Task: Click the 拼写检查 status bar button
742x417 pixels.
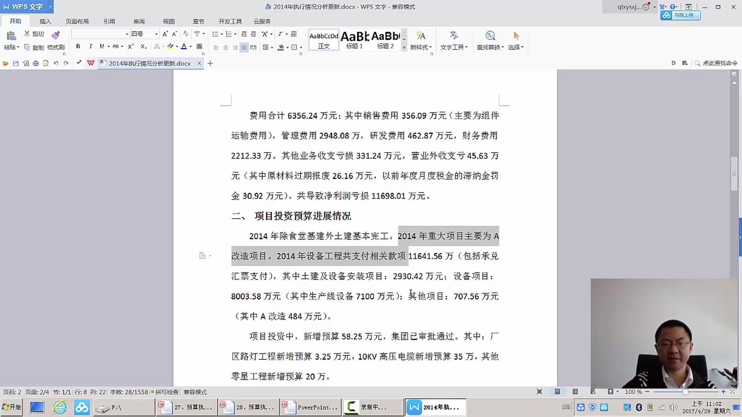Action: point(165,392)
